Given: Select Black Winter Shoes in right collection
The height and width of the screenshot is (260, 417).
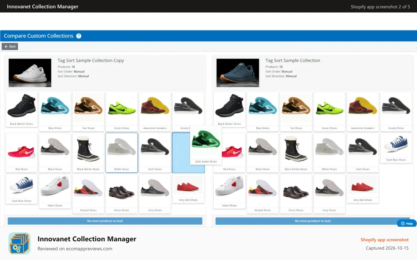Looking at the screenshot, I should coord(229,109).
